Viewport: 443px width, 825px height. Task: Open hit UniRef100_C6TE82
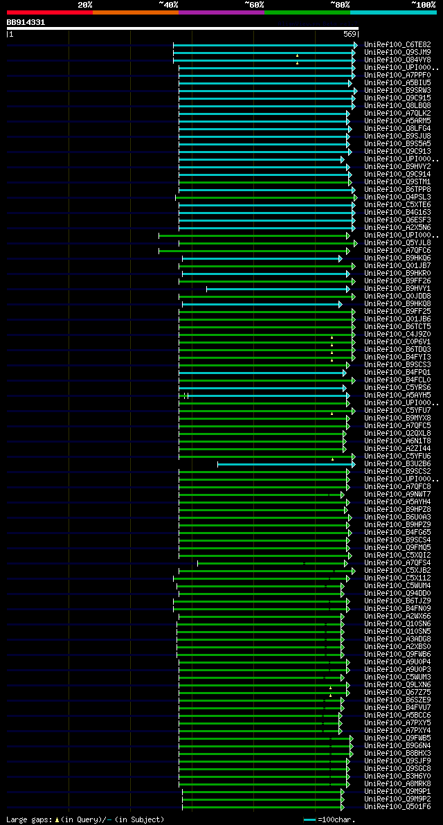click(x=397, y=45)
